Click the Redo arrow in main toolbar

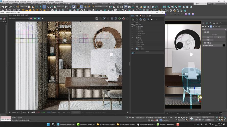coord(6,7)
